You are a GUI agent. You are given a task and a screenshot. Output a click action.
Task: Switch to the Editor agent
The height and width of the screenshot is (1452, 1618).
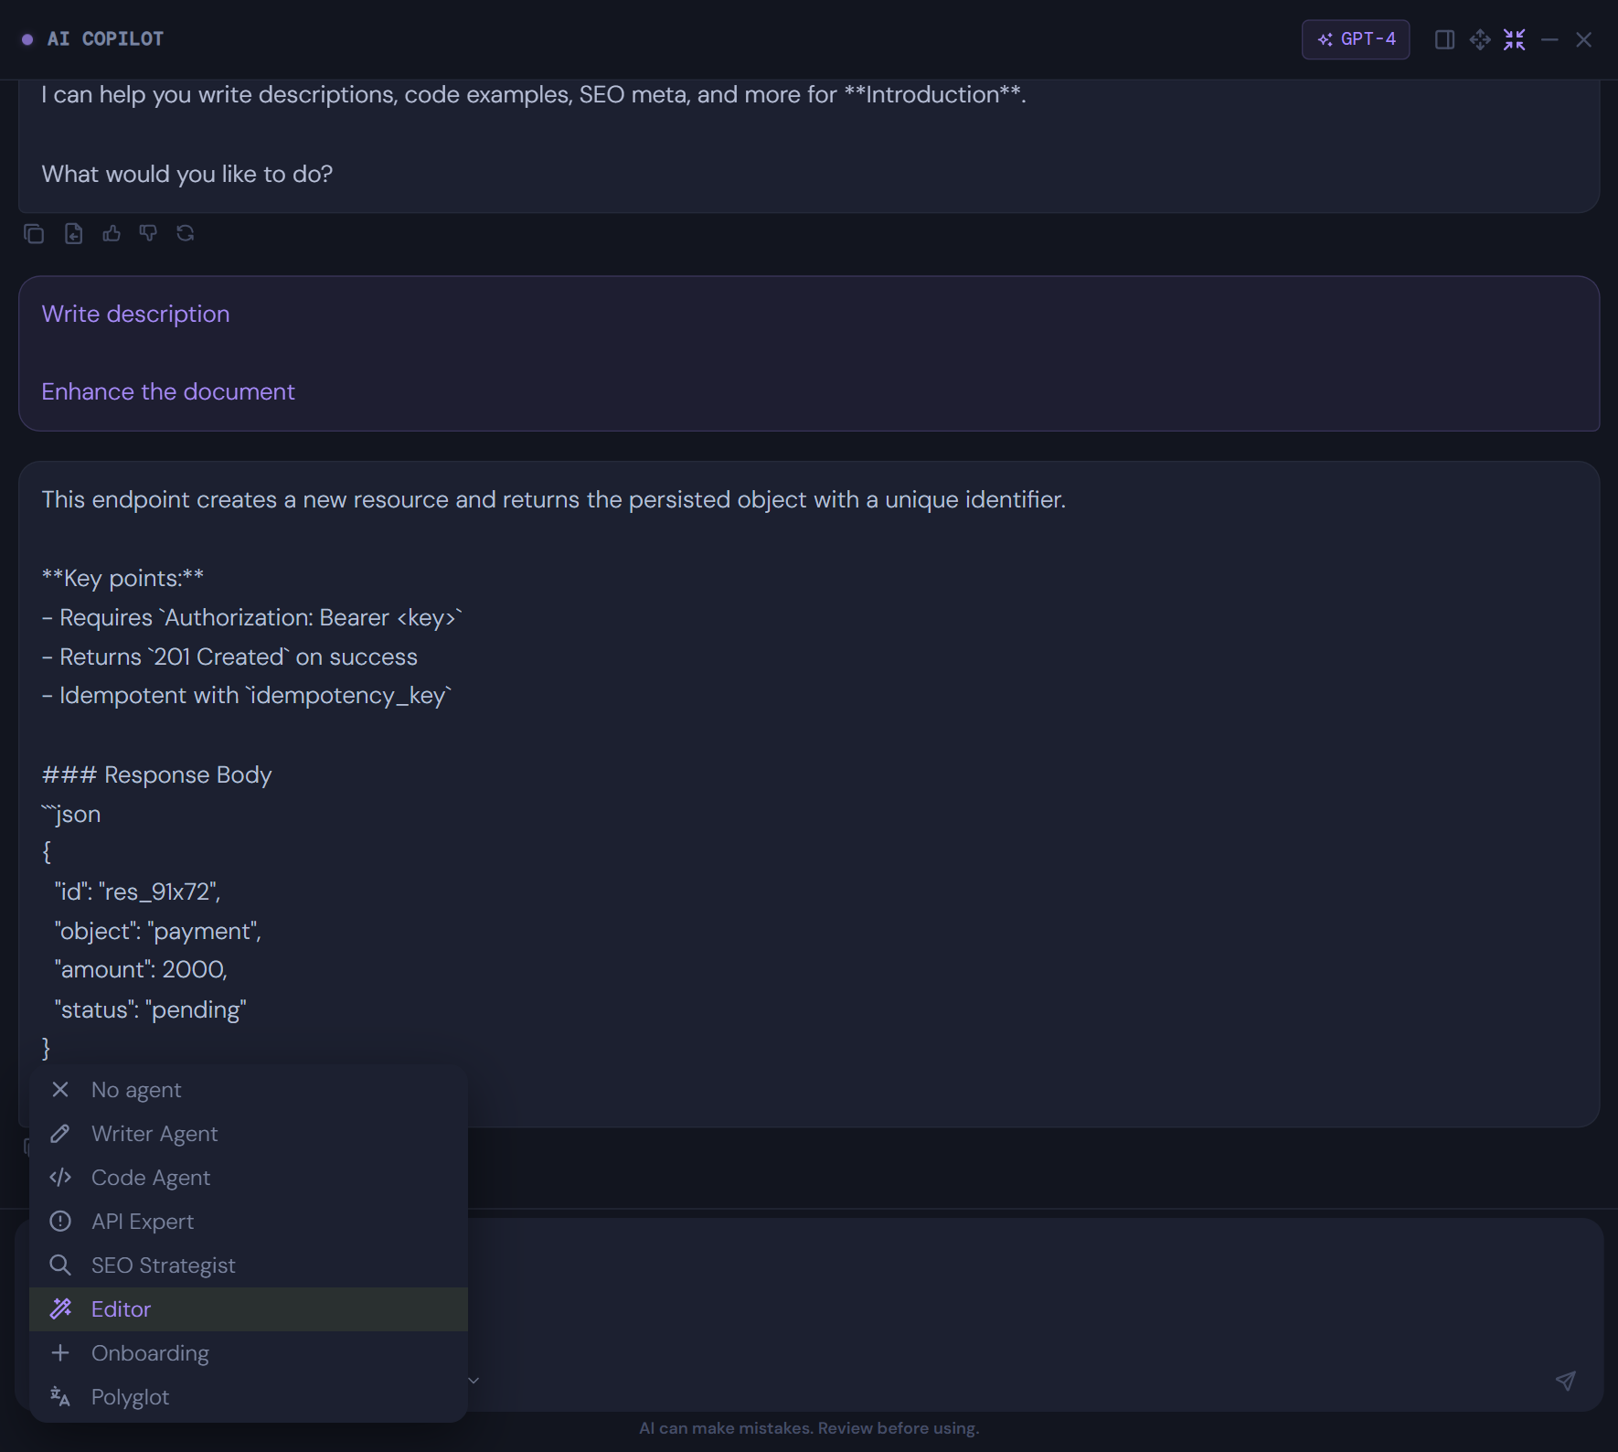click(x=120, y=1308)
